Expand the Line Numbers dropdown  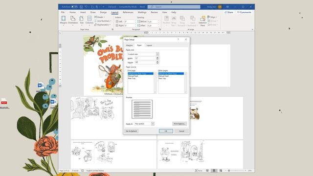click(103, 21)
